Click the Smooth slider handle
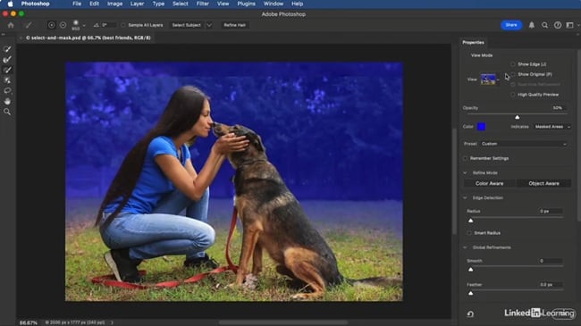 [x=470, y=270]
